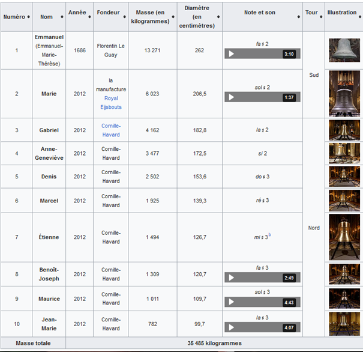Open the Denis bell illustration
363x352 pixels.
point(344,176)
